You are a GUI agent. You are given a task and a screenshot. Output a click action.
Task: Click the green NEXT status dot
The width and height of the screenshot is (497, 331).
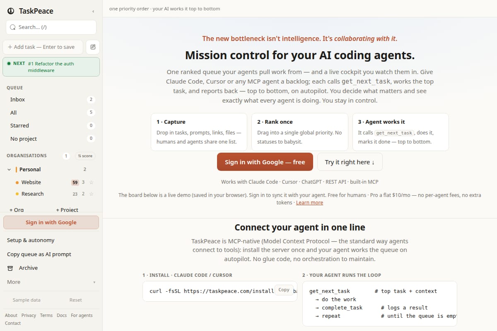point(9,64)
